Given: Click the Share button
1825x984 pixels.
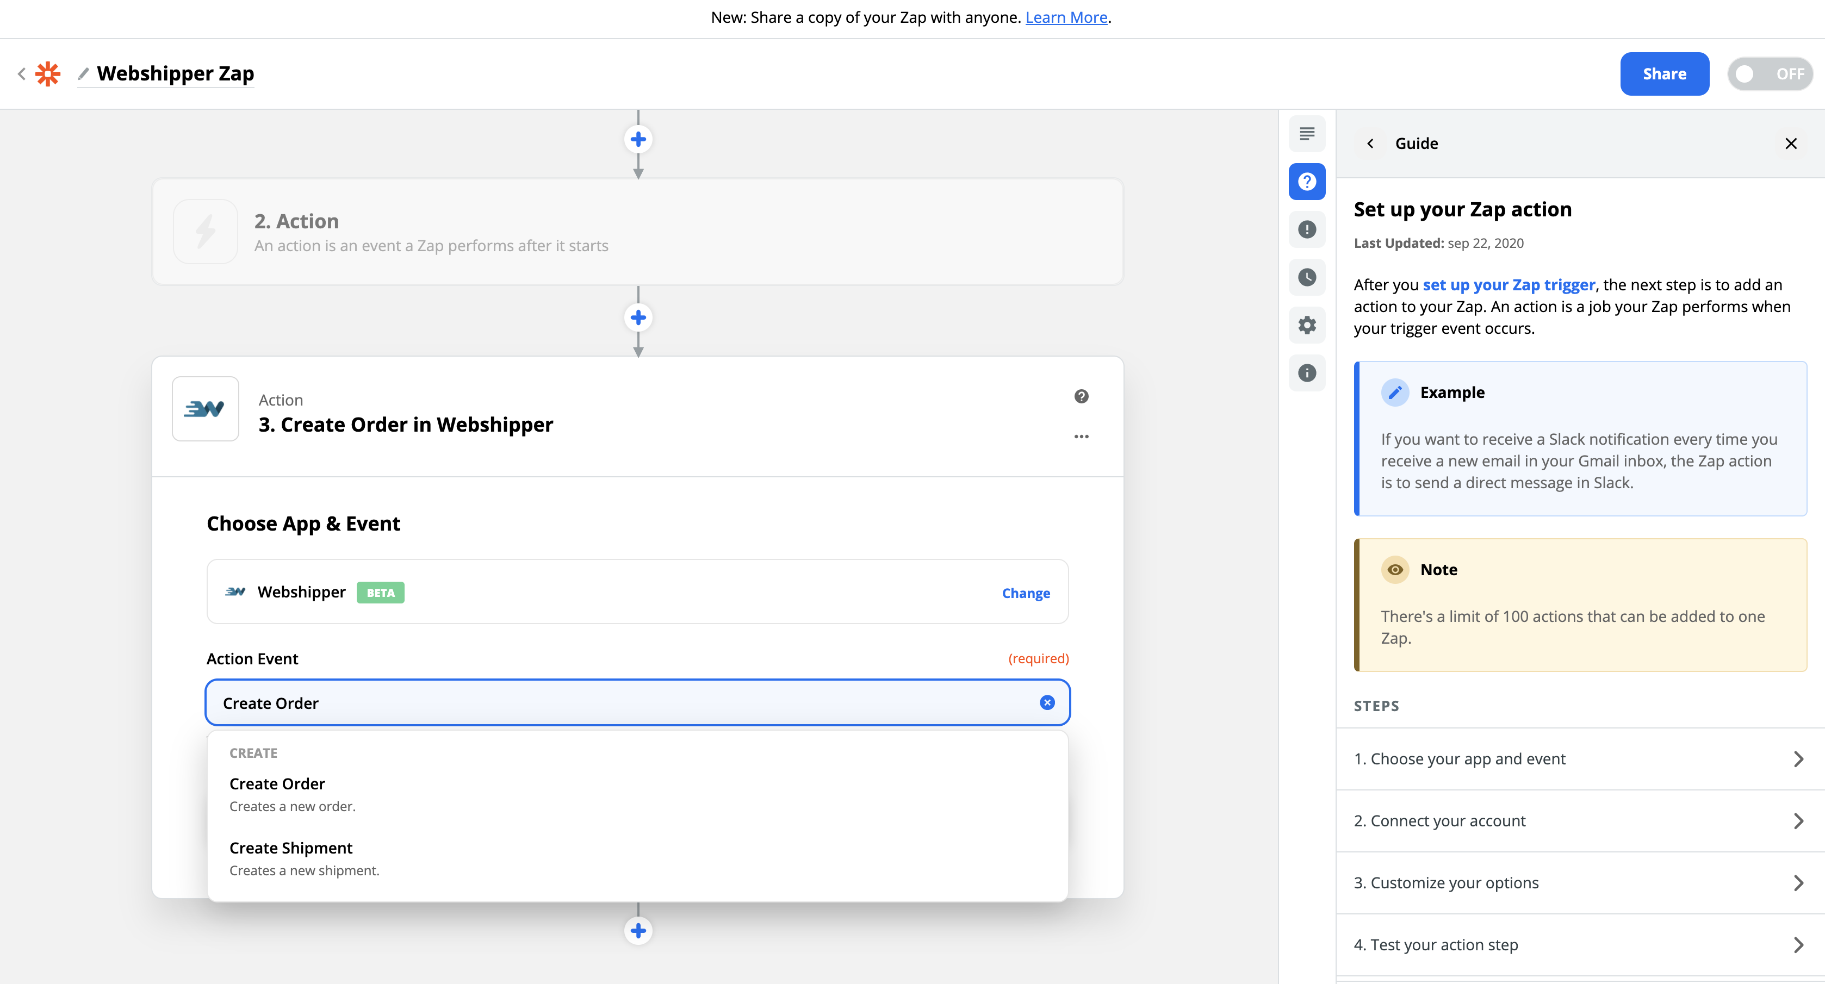Looking at the screenshot, I should 1664,74.
